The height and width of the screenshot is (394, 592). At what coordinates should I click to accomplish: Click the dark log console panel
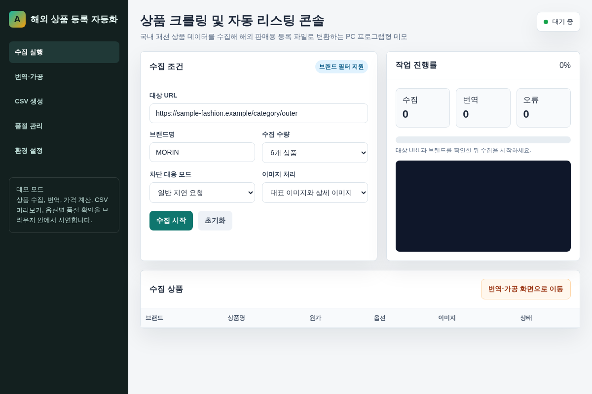click(x=483, y=206)
